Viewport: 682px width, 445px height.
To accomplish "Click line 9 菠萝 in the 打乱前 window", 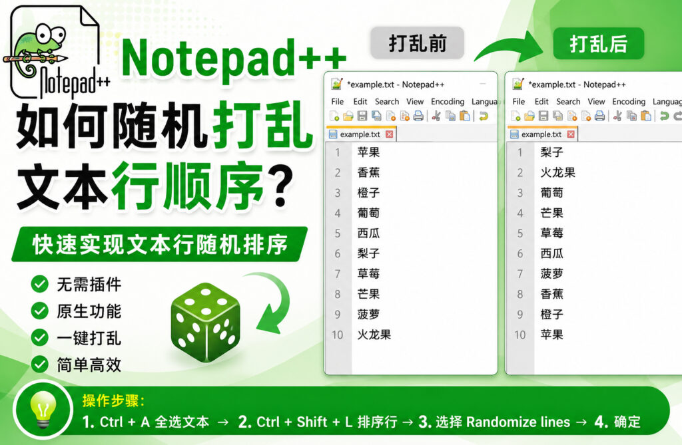I will pyautogui.click(x=368, y=314).
